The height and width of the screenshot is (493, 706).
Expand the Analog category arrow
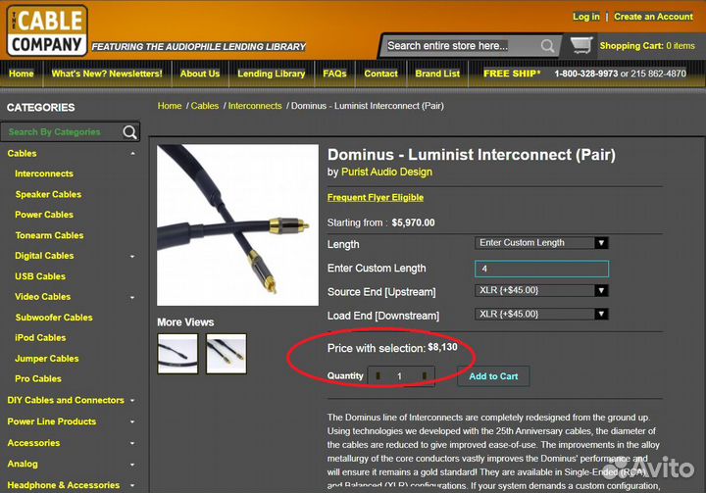[132, 465]
